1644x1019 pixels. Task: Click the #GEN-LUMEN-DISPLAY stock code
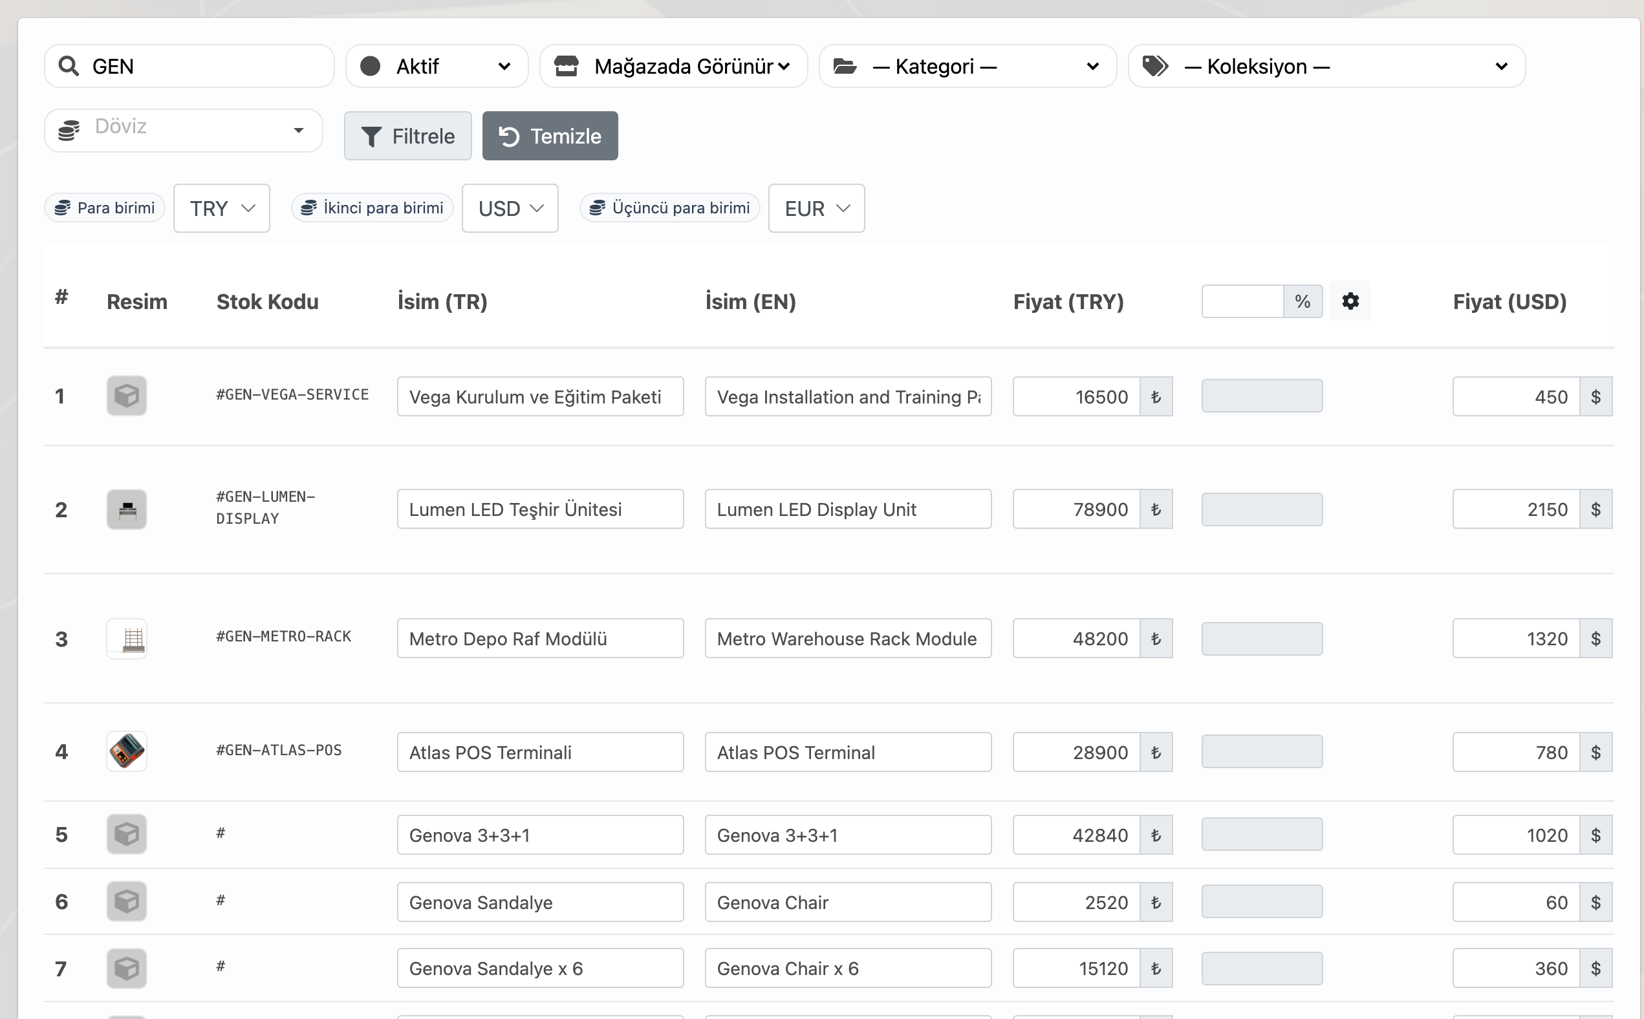265,508
